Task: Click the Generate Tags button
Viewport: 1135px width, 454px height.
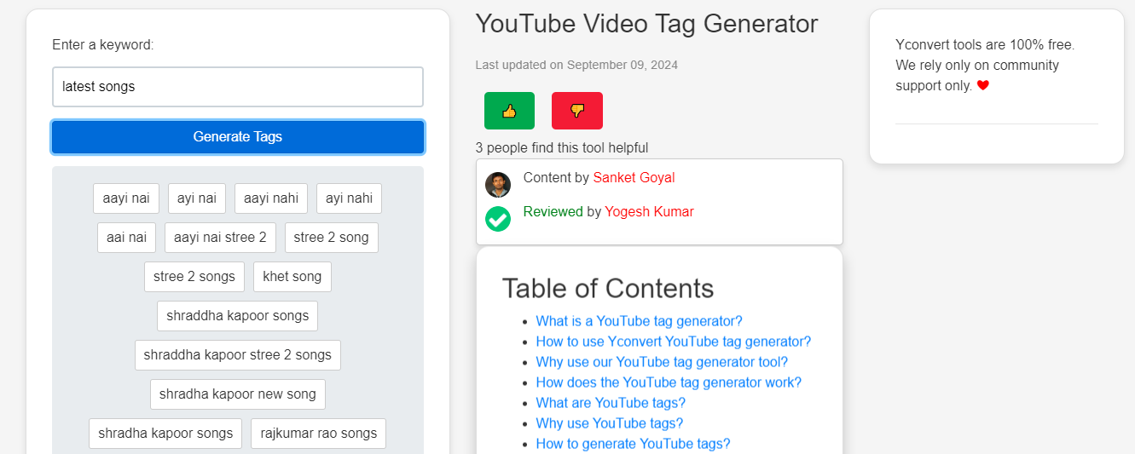Action: point(238,137)
